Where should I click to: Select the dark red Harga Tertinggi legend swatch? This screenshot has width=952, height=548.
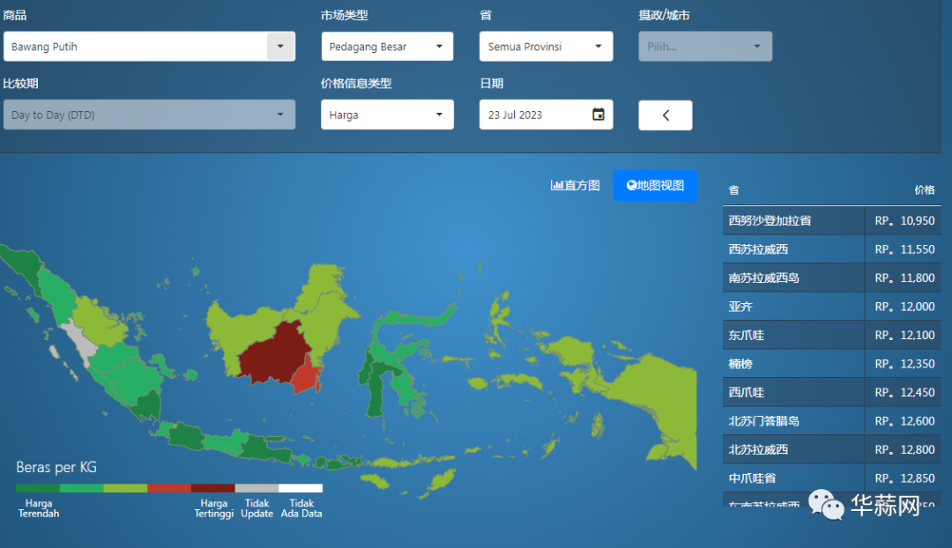(213, 488)
